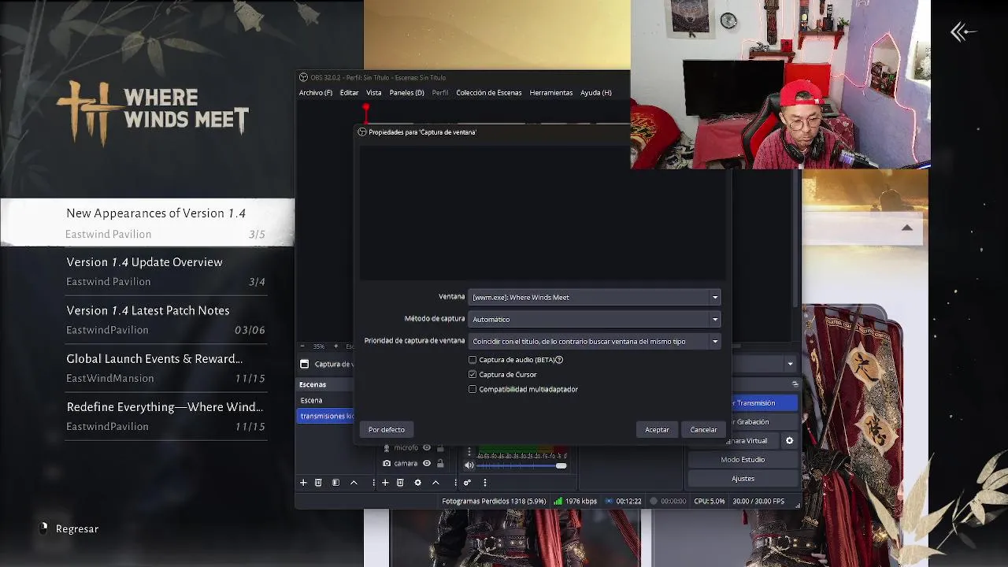Open Ayuda menu in OBS
The image size is (1008, 567).
(x=596, y=93)
